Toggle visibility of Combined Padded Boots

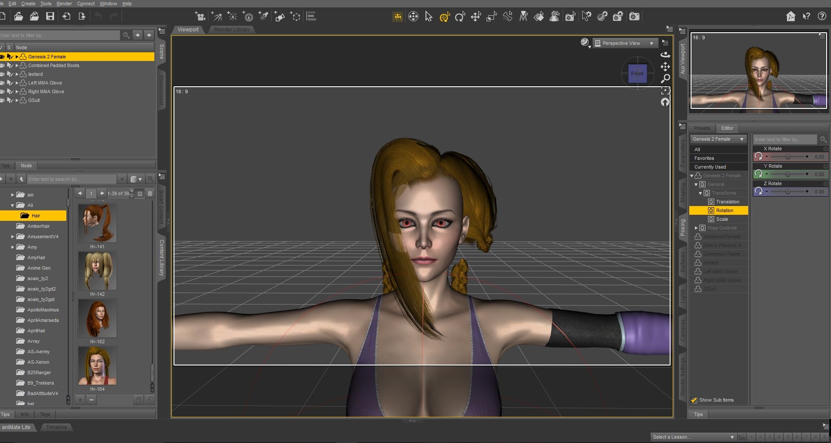2,65
